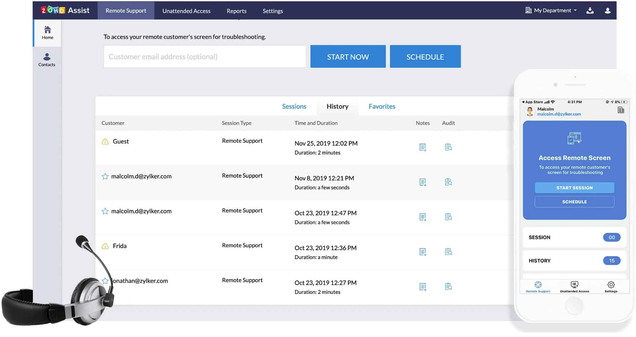Select the History tab
This screenshot has width=636, height=337.
coord(337,106)
